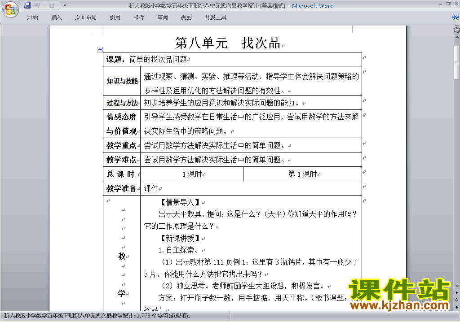Image resolution: width=460 pixels, height=322 pixels.
Task: Switch to the 开始 ribbon tab
Action: [32, 17]
